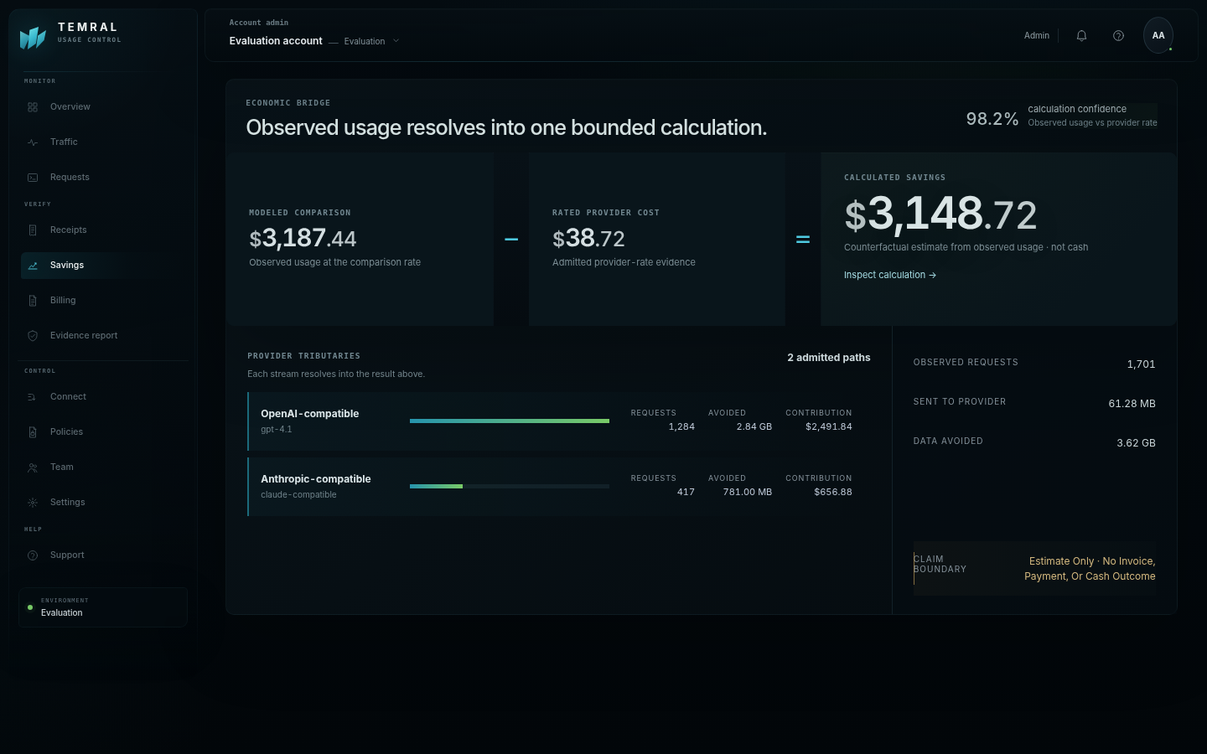Click the 1,284 requests value

(681, 426)
